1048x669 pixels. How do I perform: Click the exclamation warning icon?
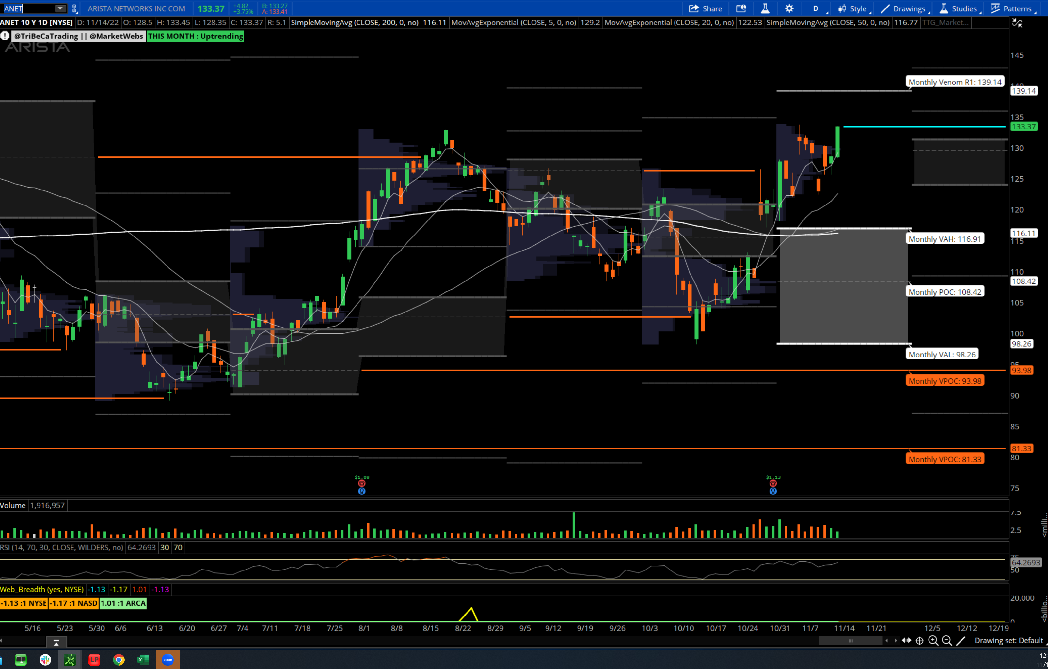coord(5,36)
